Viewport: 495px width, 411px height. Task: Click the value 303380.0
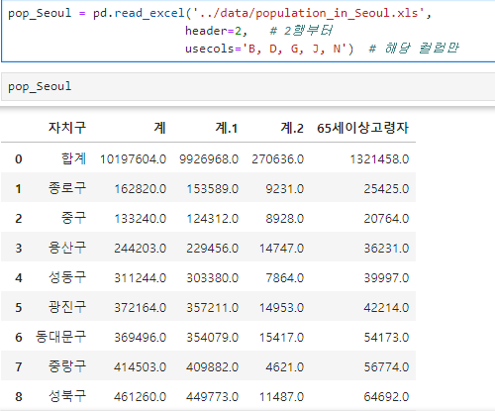pyautogui.click(x=213, y=278)
